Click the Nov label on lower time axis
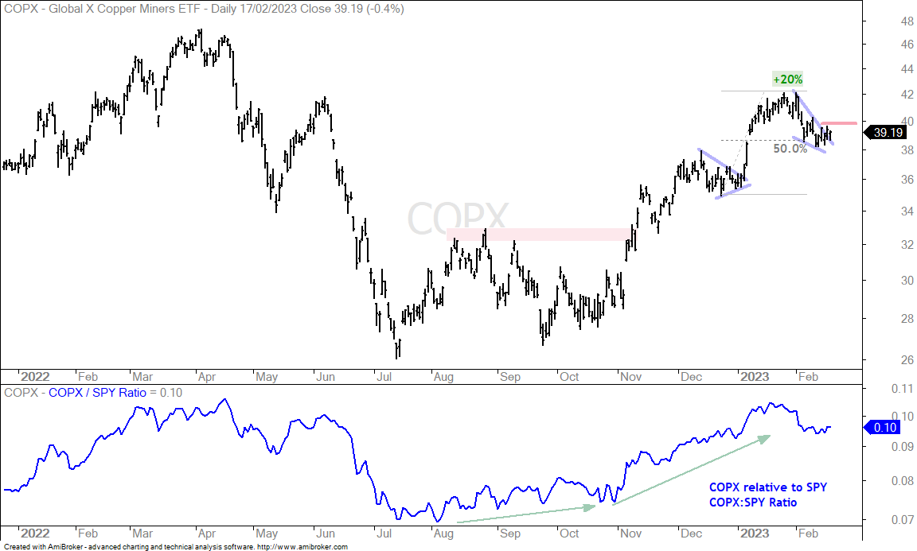Viewport: 917px width, 551px height. 630,534
